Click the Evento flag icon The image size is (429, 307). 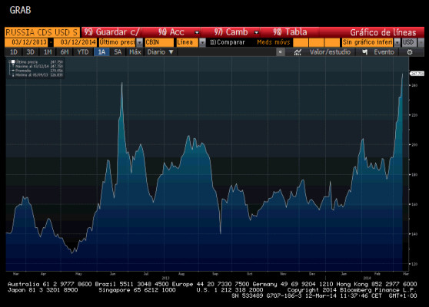tap(364, 52)
